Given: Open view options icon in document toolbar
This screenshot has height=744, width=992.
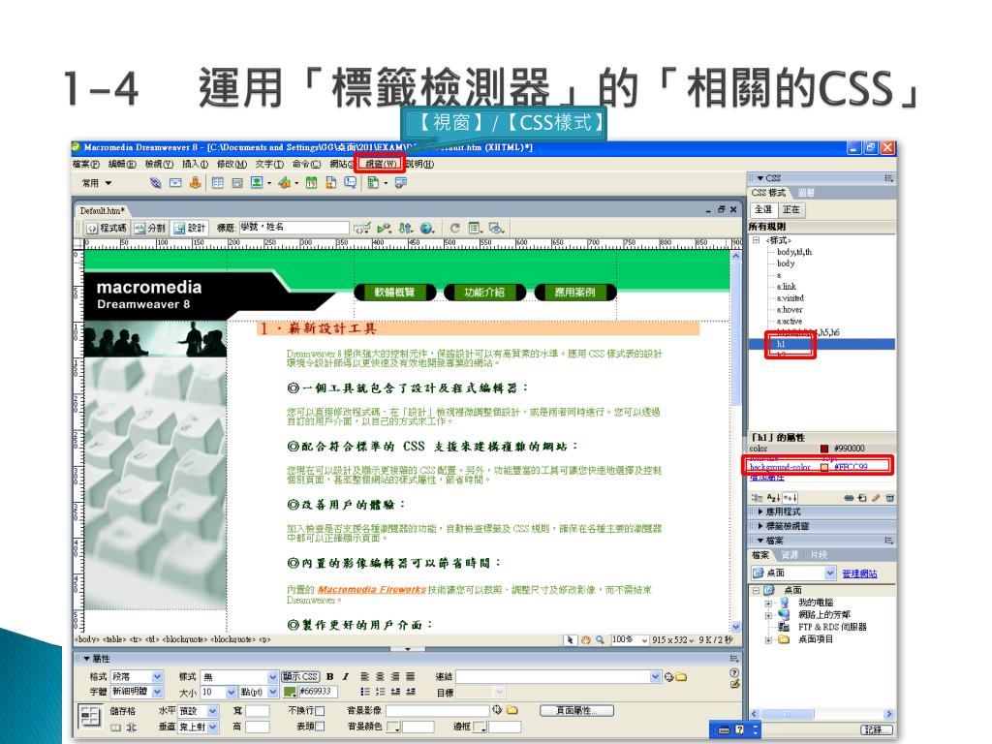Looking at the screenshot, I should point(475,228).
